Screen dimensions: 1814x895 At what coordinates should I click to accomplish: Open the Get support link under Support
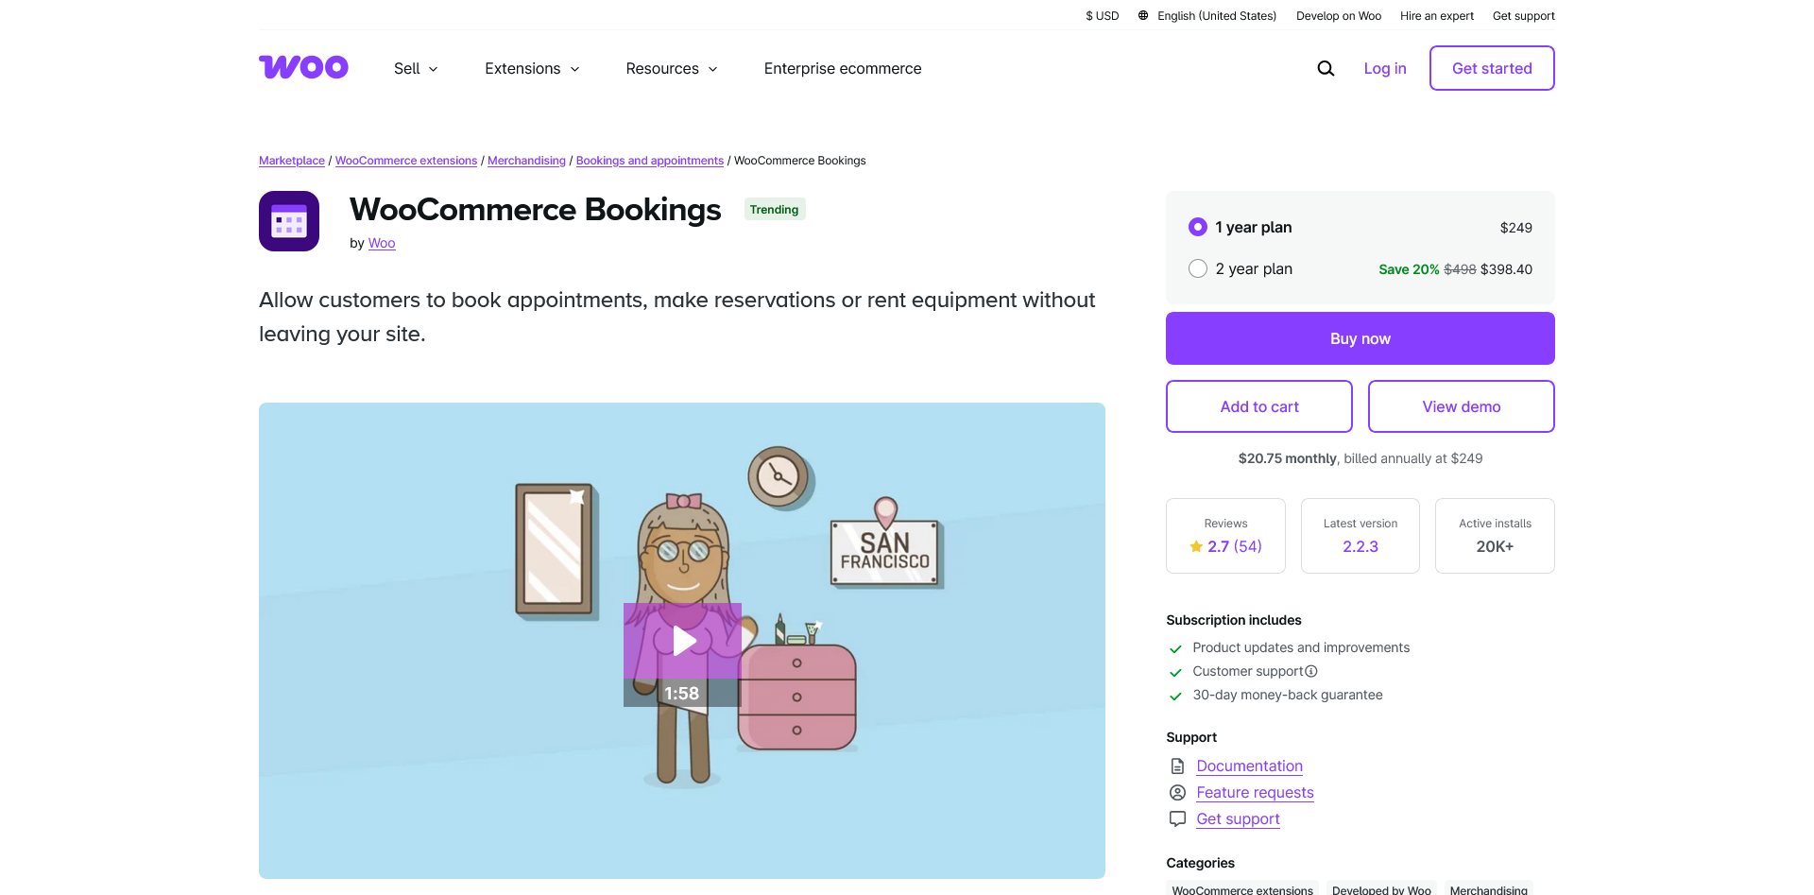(1238, 818)
